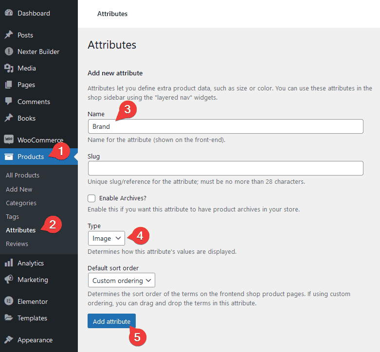The image size is (380, 352).
Task: Click the Comments speech bubble icon
Action: click(8, 102)
